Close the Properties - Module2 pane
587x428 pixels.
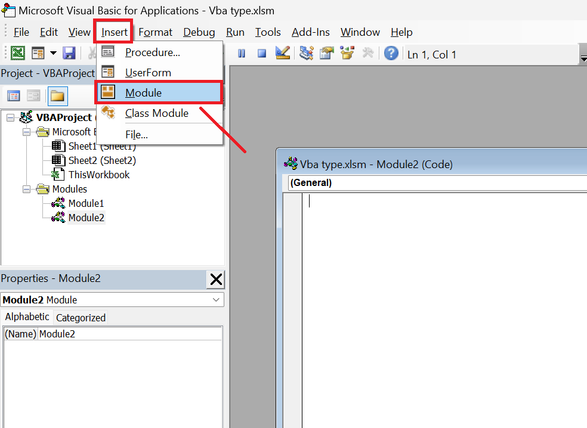tap(216, 279)
